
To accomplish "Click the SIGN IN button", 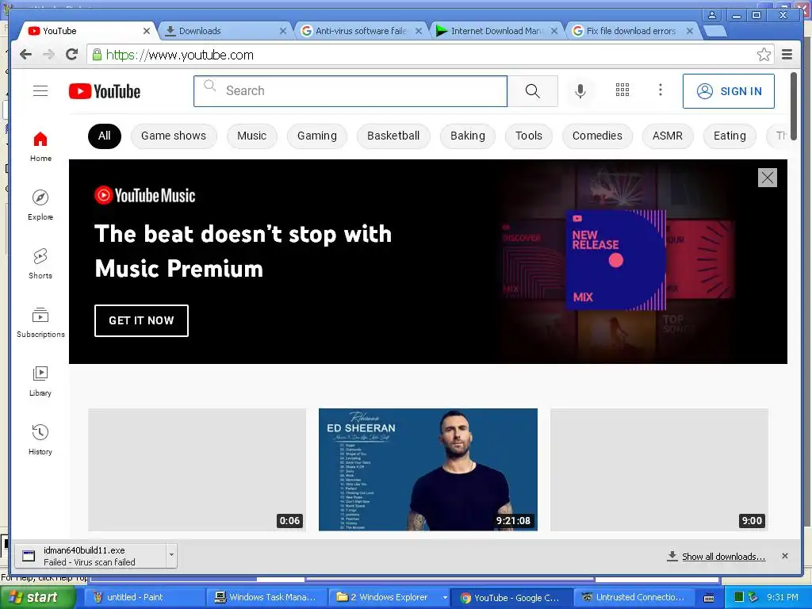I will click(729, 91).
